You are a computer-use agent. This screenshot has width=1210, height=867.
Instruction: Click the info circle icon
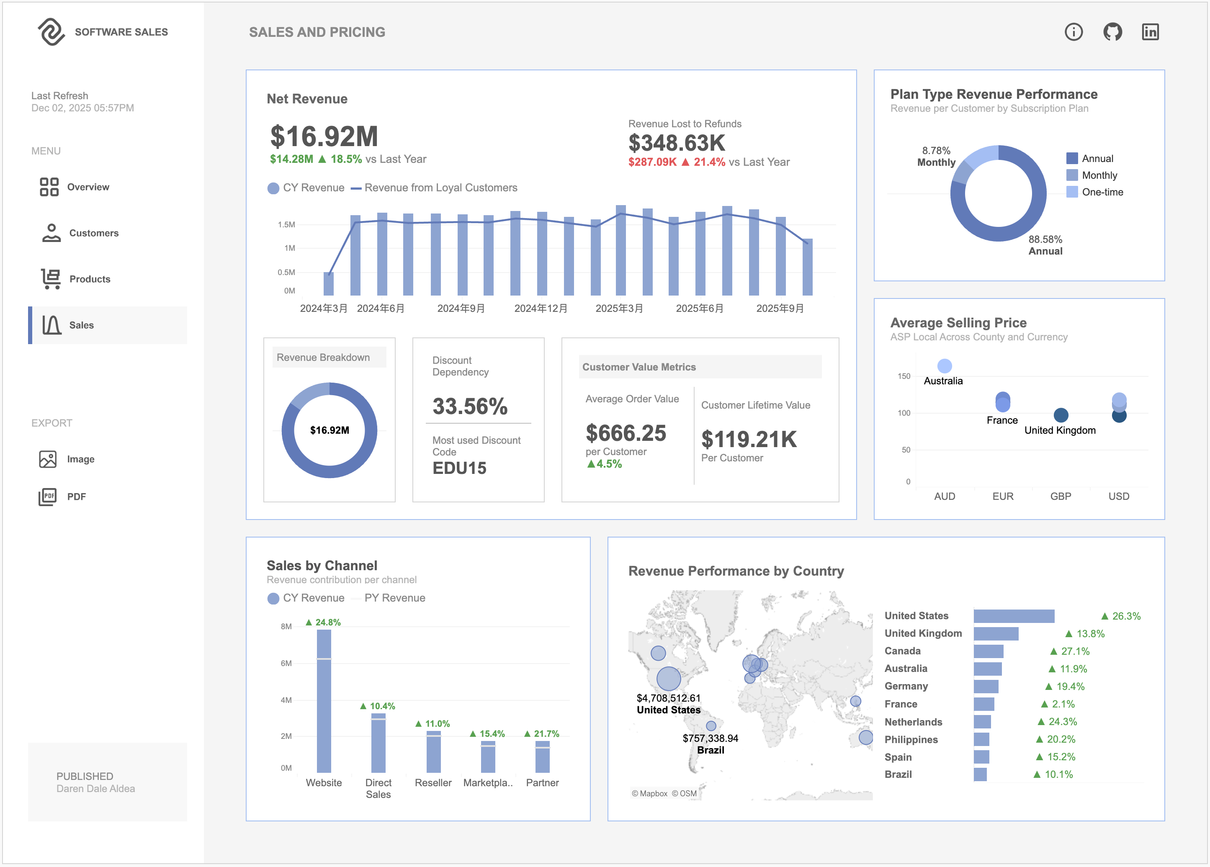(x=1074, y=32)
